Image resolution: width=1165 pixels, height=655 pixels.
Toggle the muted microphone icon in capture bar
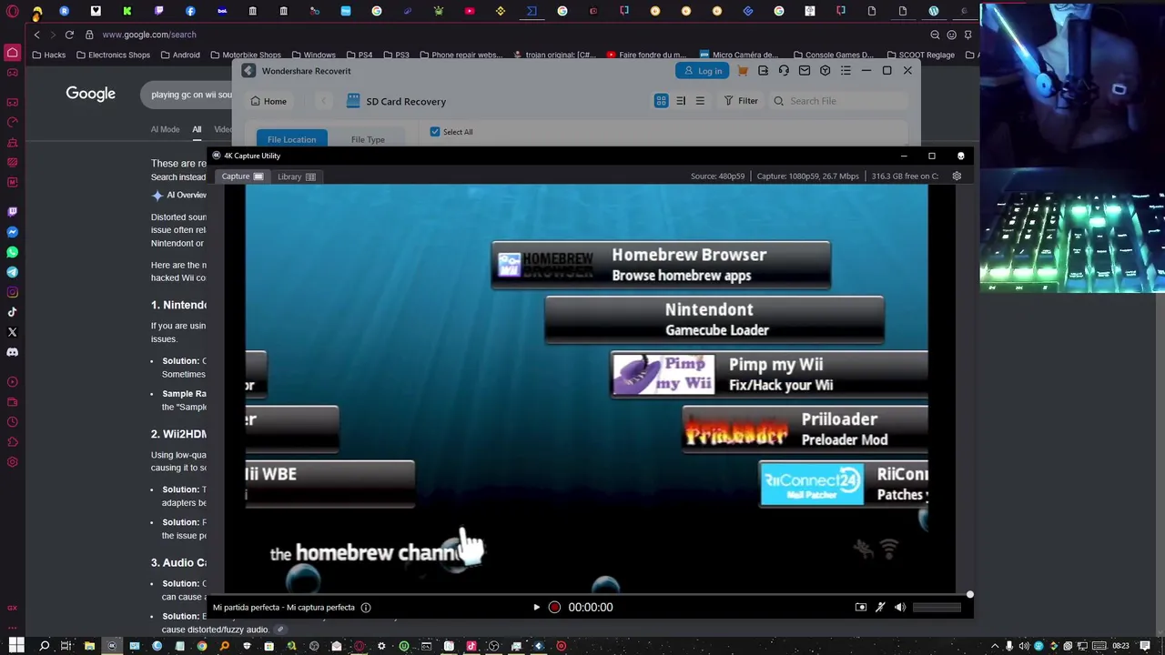(x=880, y=607)
